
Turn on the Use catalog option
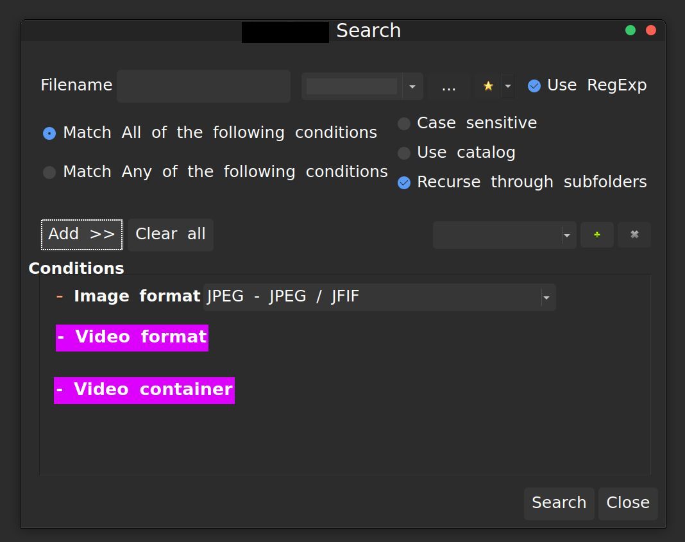point(404,153)
